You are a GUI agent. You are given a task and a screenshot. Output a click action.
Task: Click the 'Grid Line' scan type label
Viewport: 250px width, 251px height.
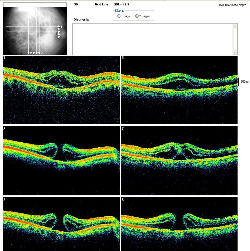[x=101, y=4]
